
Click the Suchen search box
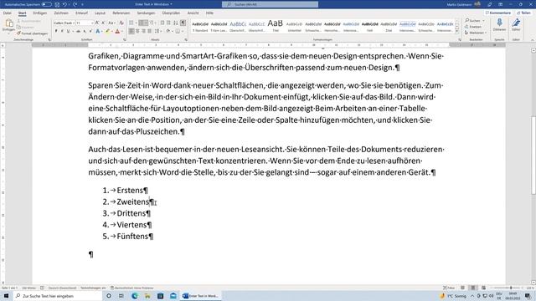[x=270, y=4]
